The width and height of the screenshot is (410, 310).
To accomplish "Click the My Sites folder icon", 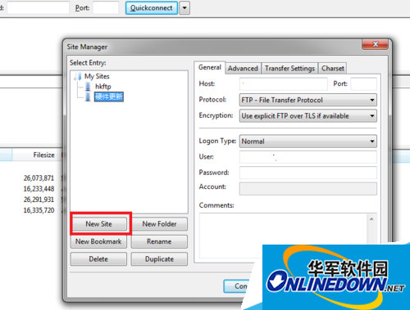I will (x=78, y=76).
